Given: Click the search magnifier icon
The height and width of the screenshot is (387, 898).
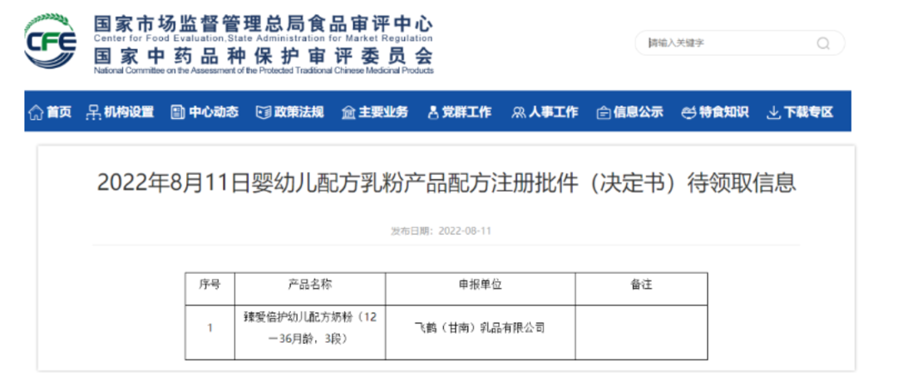Looking at the screenshot, I should coord(823,43).
